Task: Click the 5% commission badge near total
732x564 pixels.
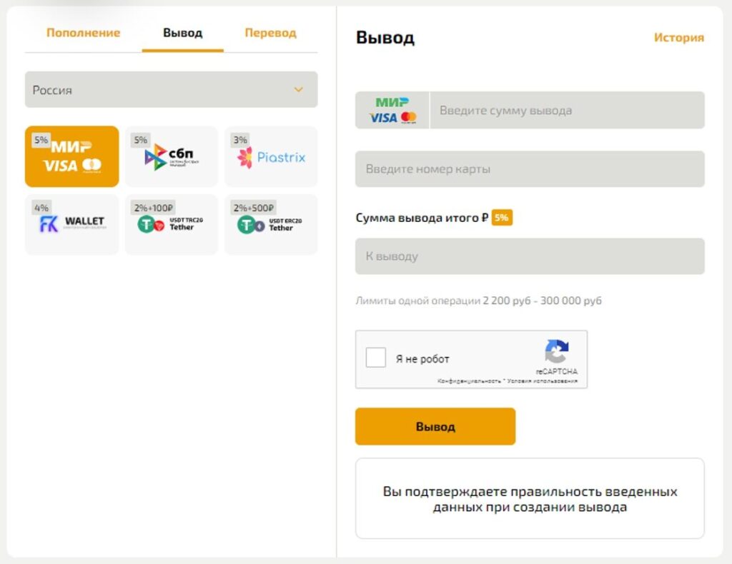Action: click(502, 218)
